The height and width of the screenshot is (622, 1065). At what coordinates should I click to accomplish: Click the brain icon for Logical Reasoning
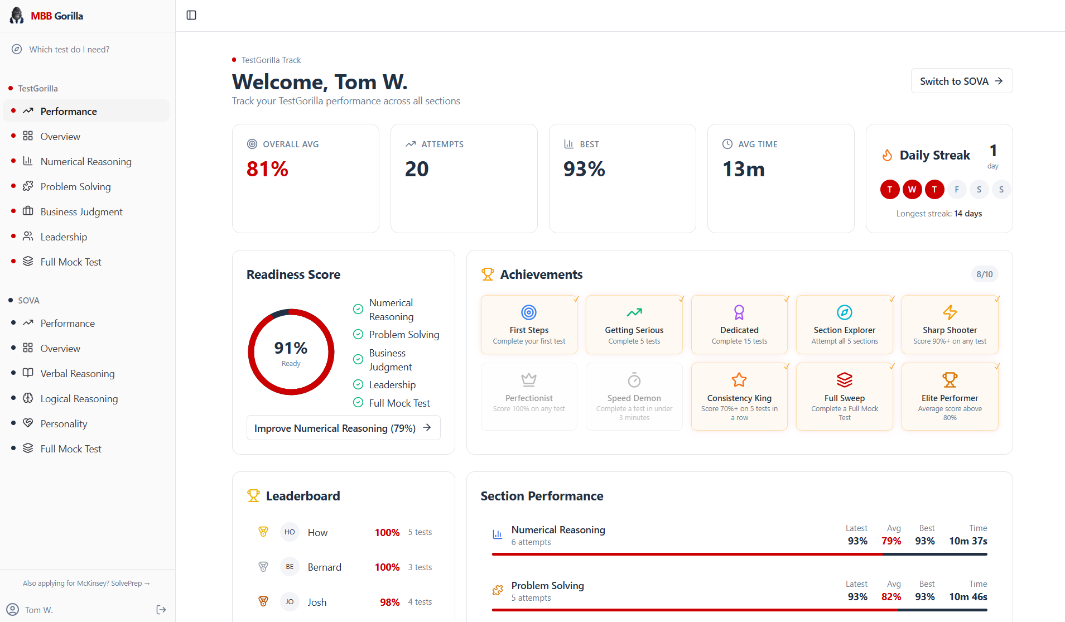28,398
